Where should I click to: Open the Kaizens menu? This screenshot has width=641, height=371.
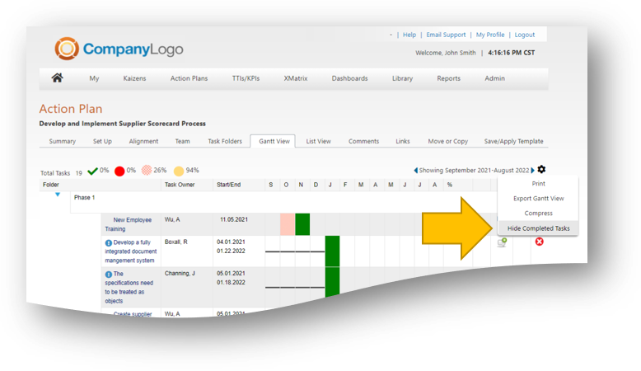[x=134, y=78]
